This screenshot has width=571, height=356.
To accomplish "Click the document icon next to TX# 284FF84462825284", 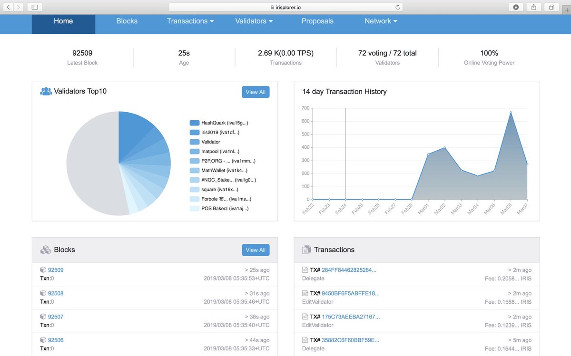I will tap(305, 269).
